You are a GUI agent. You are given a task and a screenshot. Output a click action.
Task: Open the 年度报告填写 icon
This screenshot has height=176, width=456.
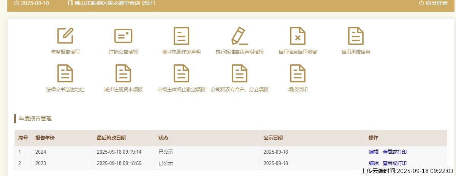(x=65, y=36)
